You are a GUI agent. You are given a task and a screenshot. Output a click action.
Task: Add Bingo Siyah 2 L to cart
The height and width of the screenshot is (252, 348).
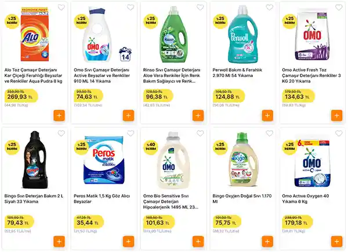[59, 241]
